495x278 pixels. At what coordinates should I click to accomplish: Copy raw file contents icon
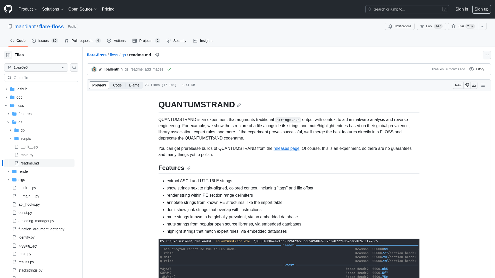point(467,85)
